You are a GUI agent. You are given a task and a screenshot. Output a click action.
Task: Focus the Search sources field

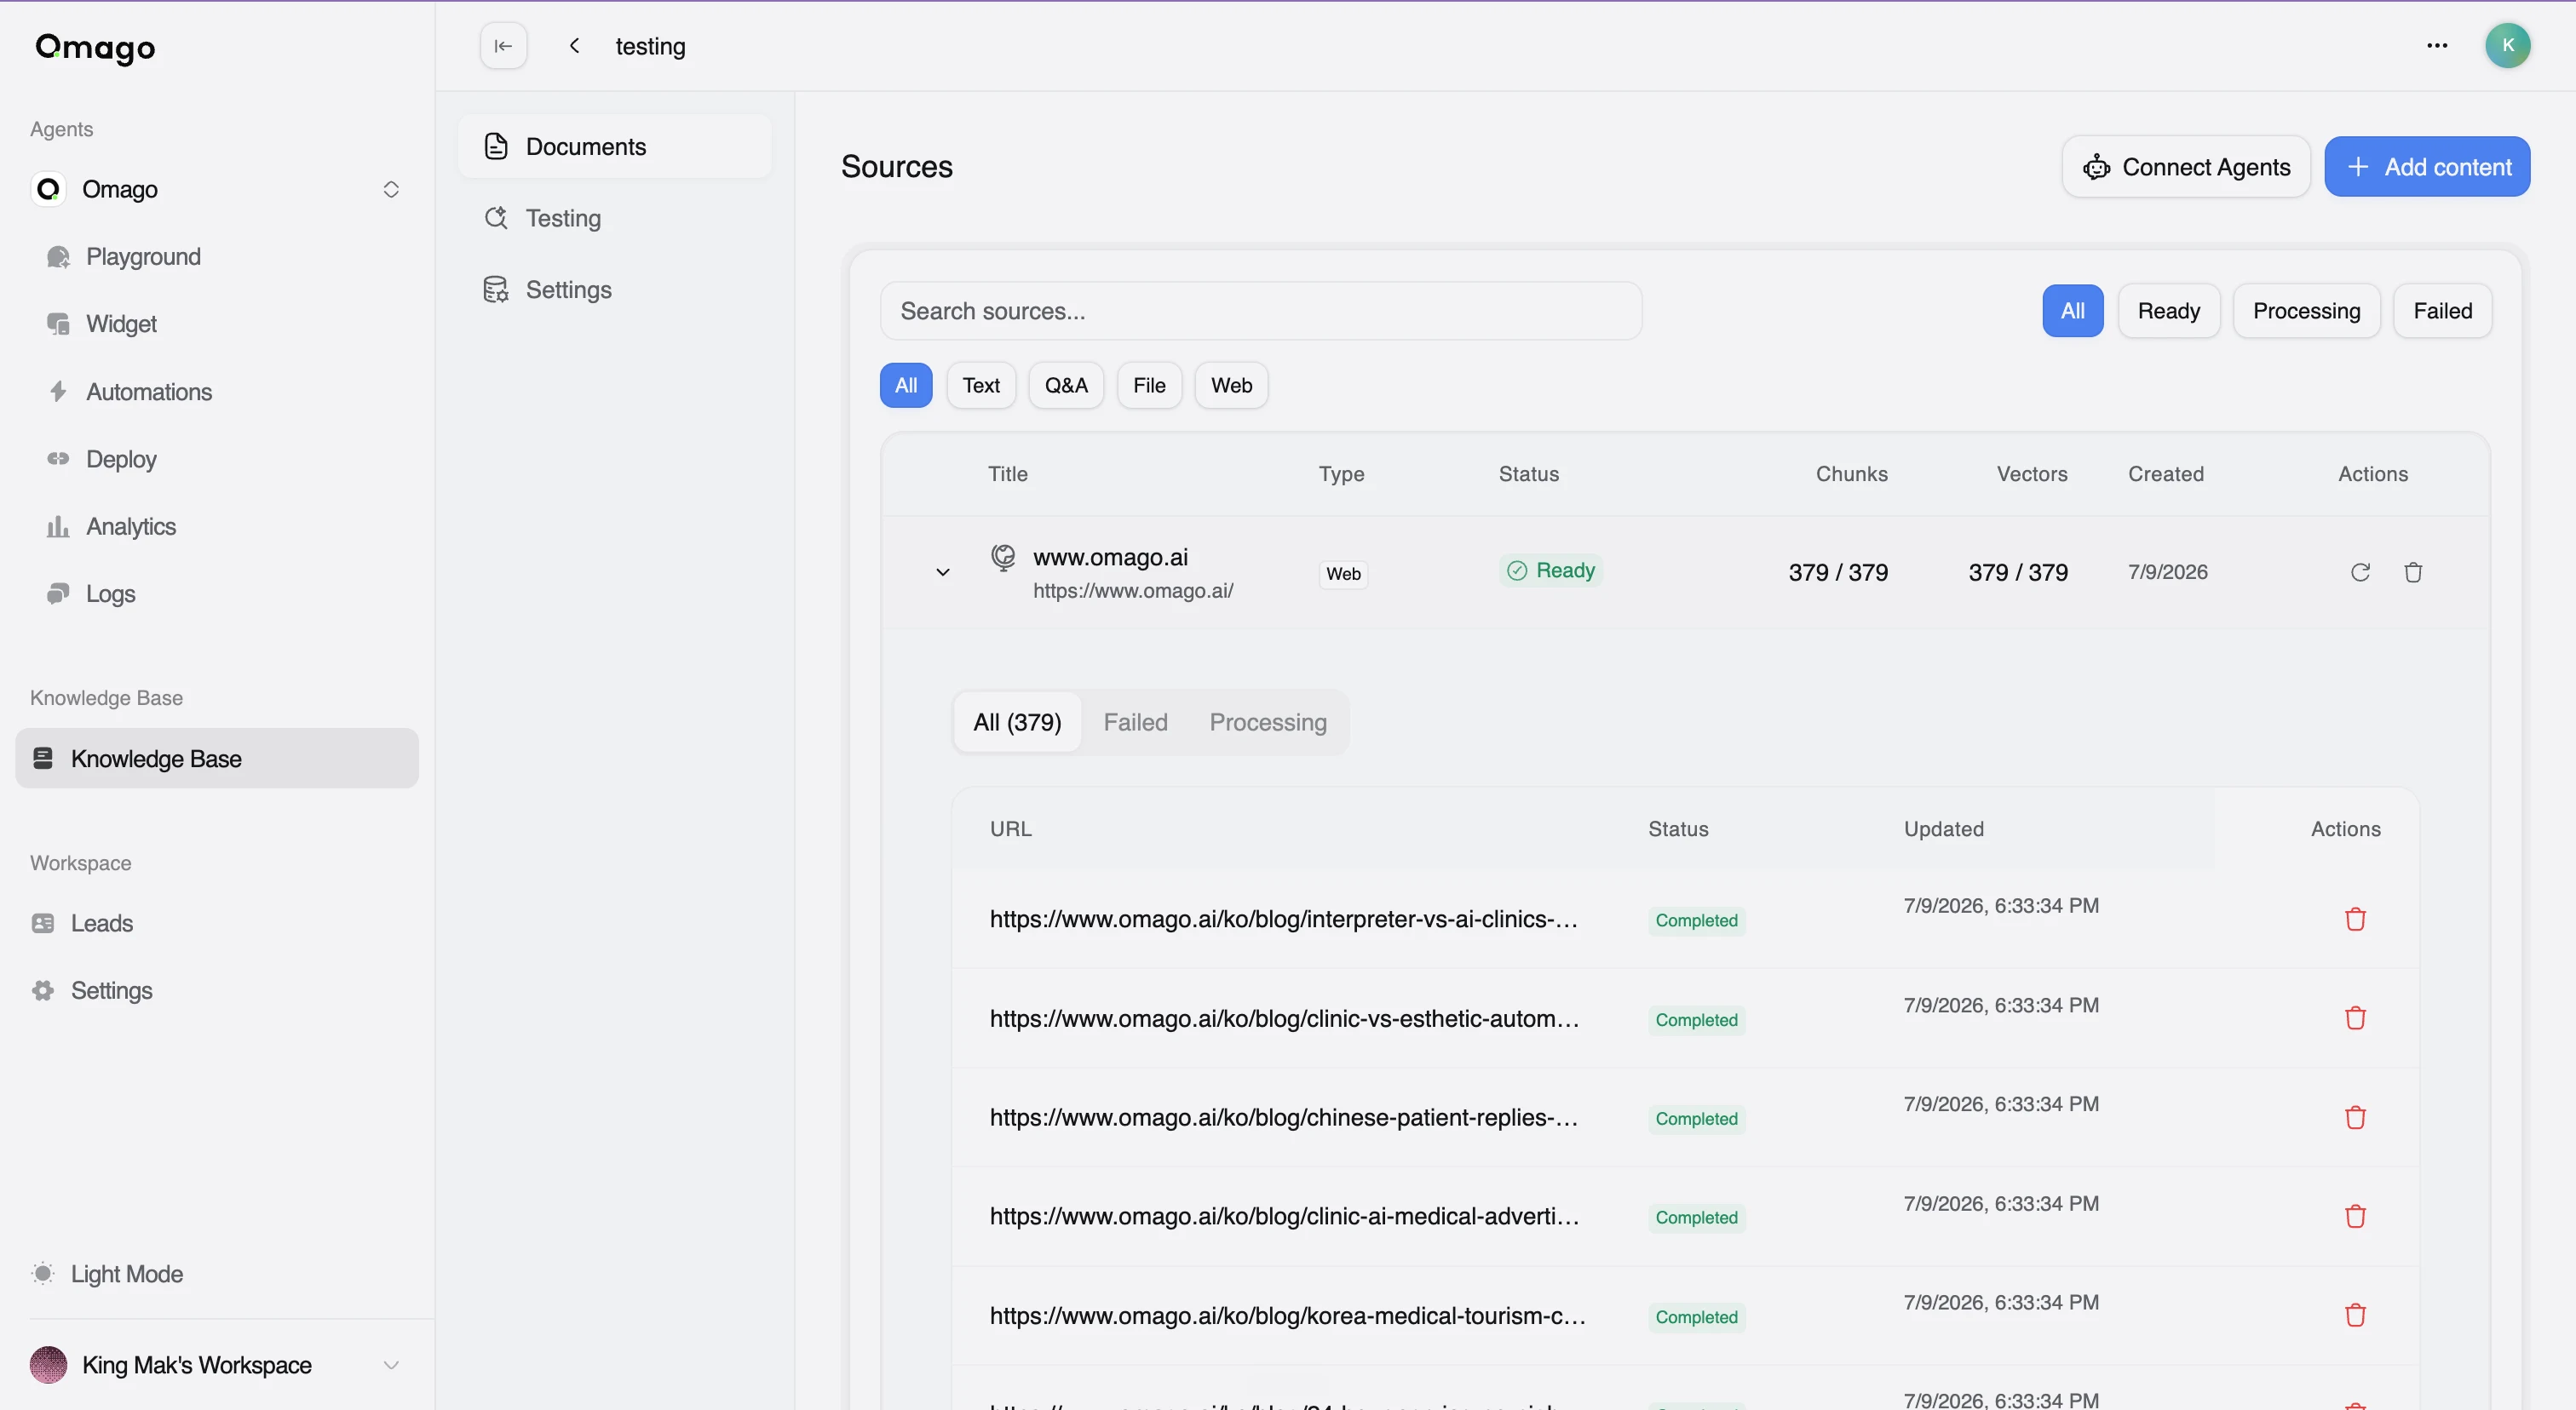click(x=1260, y=311)
